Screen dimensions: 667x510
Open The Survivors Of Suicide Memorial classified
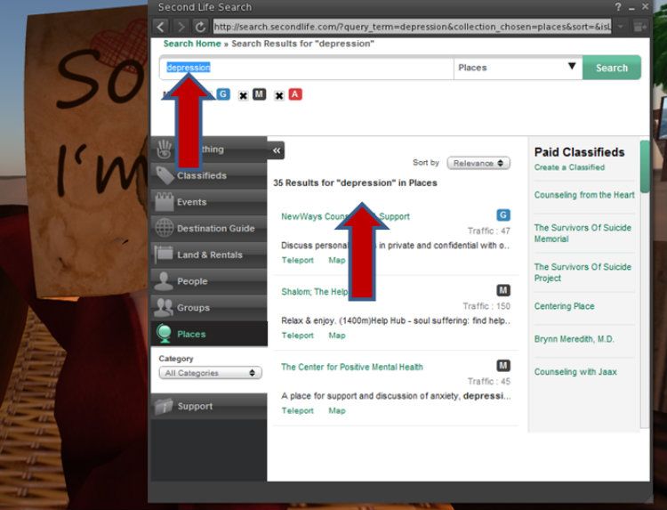[x=583, y=233]
